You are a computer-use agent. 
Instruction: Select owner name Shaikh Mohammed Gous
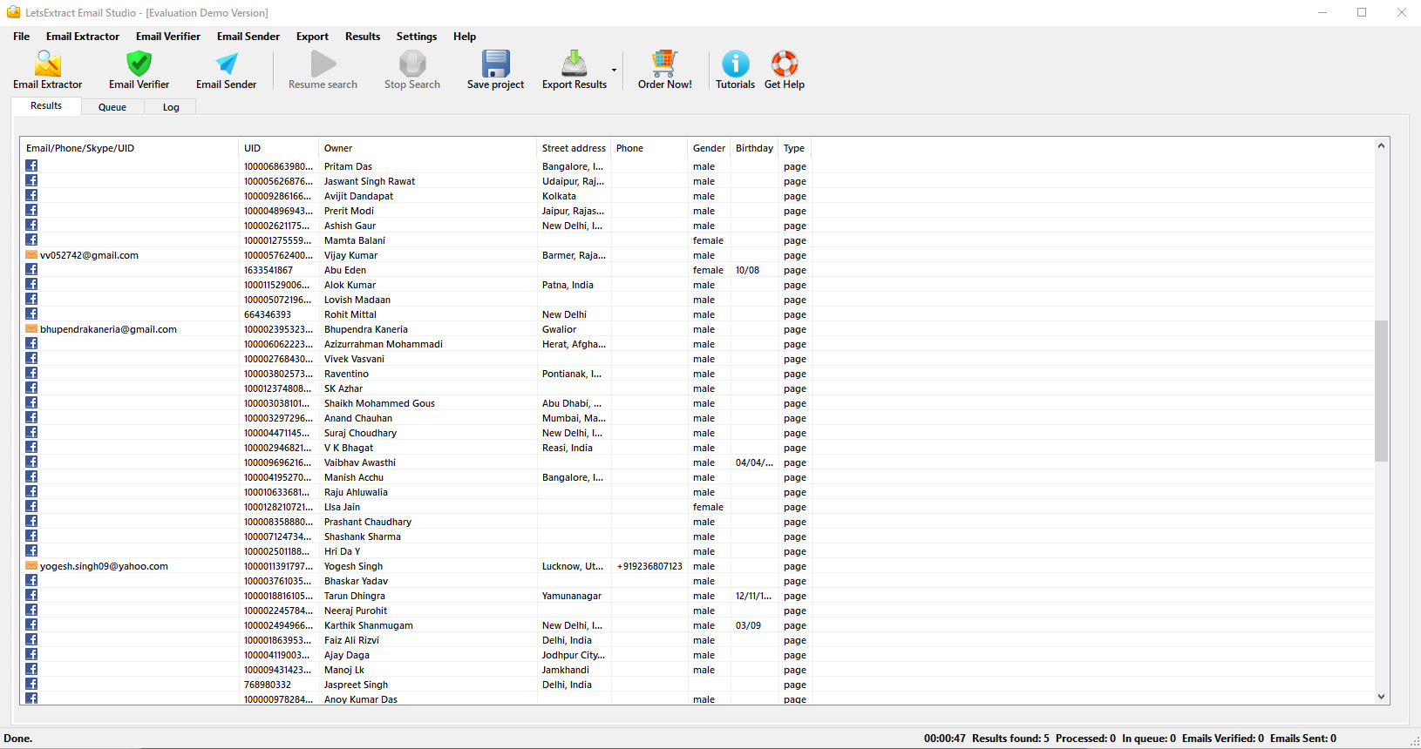point(379,403)
